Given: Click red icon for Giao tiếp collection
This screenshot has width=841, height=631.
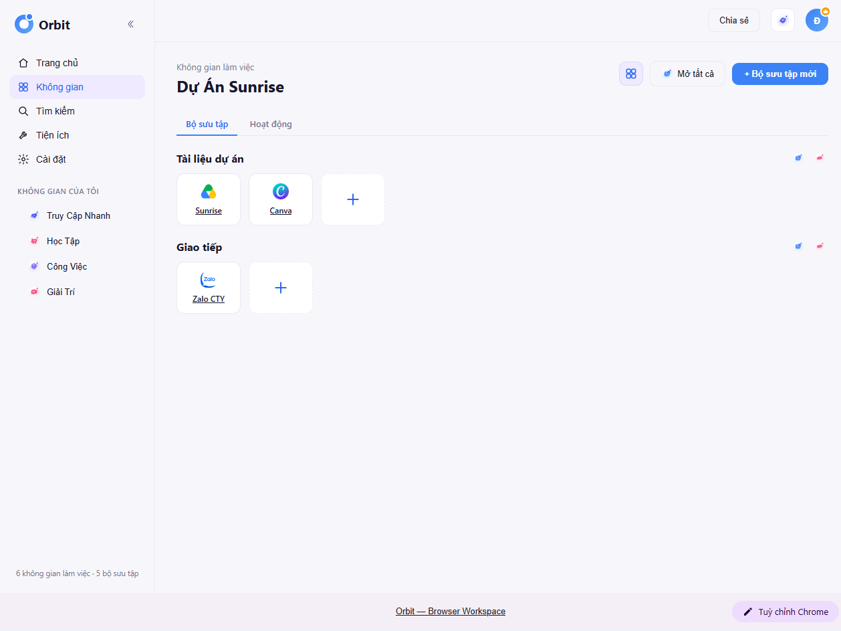Looking at the screenshot, I should 820,246.
